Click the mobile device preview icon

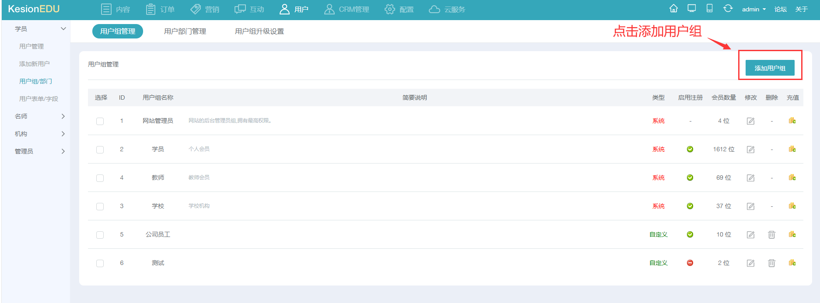pos(710,9)
